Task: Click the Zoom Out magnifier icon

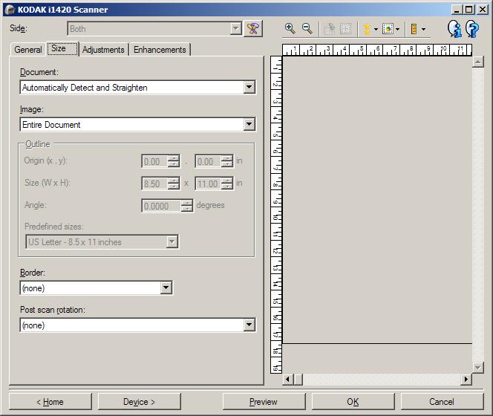Action: pyautogui.click(x=307, y=29)
